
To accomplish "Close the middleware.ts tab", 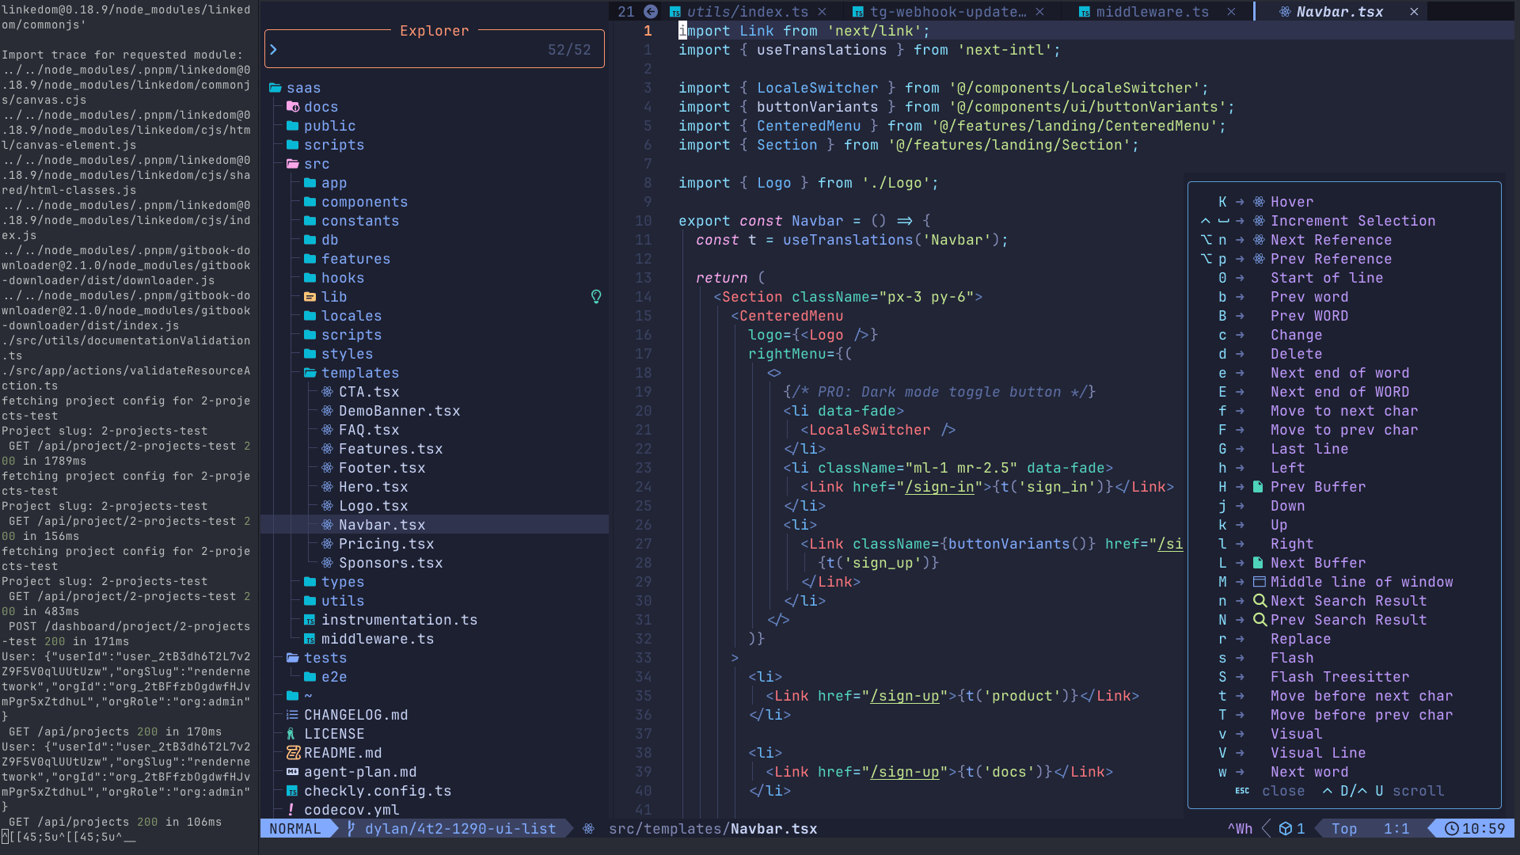I will click(1231, 11).
